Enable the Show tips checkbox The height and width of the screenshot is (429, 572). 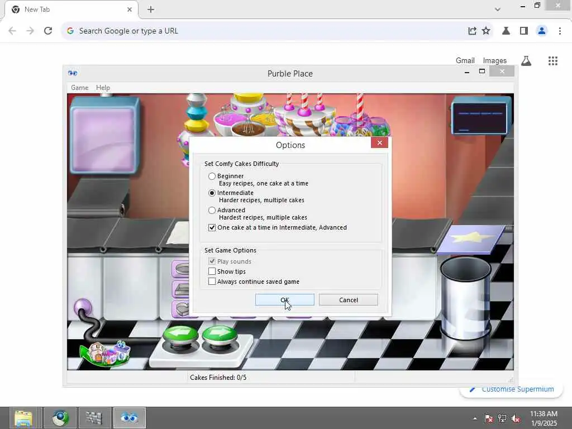click(212, 271)
